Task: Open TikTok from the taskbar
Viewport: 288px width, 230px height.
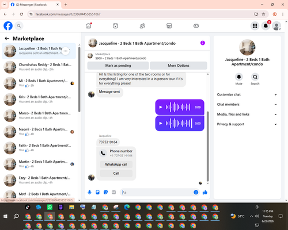Action: pyautogui.click(x=28, y=207)
